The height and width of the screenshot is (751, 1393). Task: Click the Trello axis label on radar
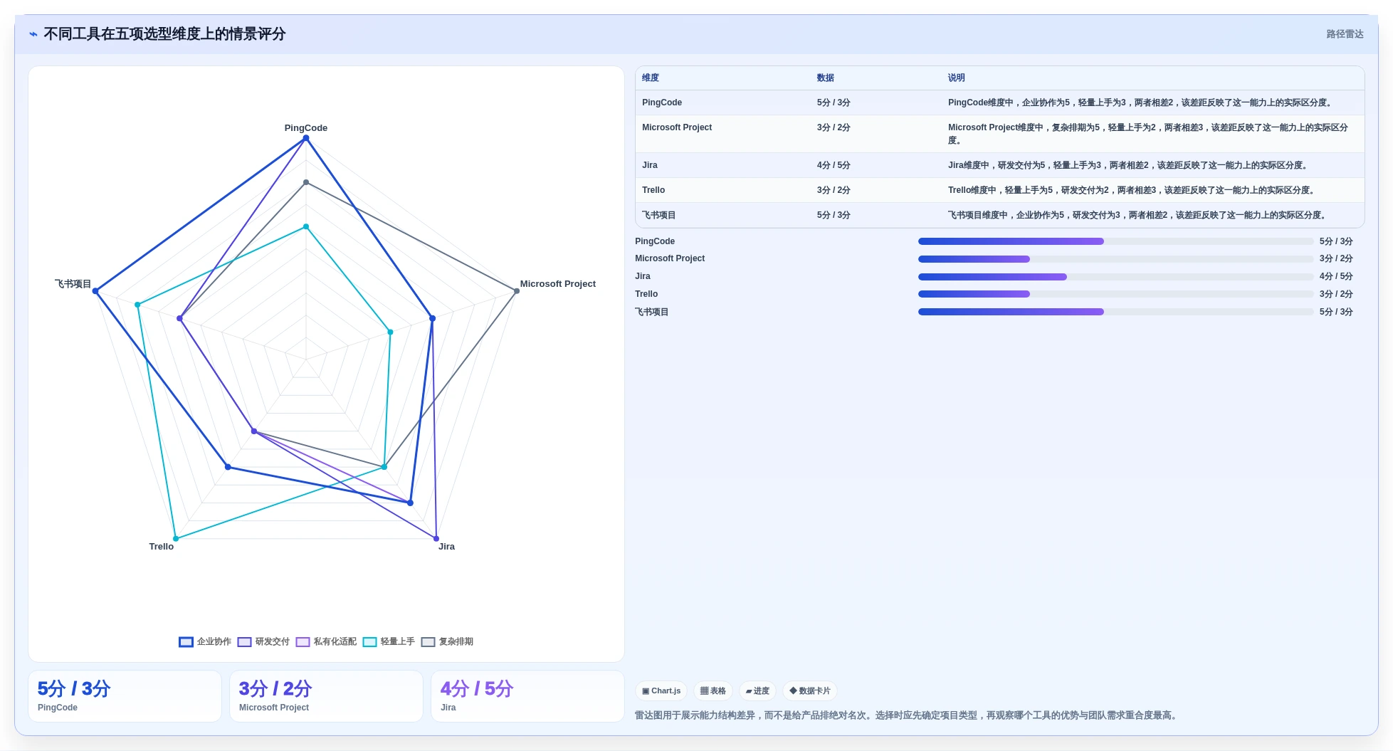point(162,547)
